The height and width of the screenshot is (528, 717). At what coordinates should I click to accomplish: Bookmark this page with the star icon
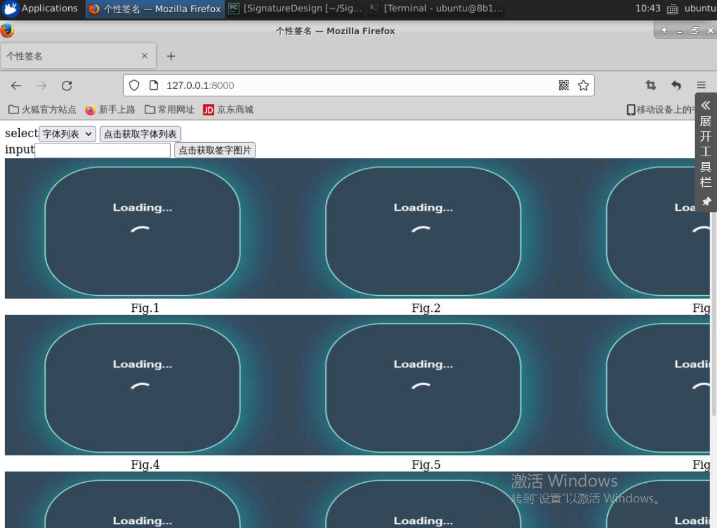coord(583,85)
